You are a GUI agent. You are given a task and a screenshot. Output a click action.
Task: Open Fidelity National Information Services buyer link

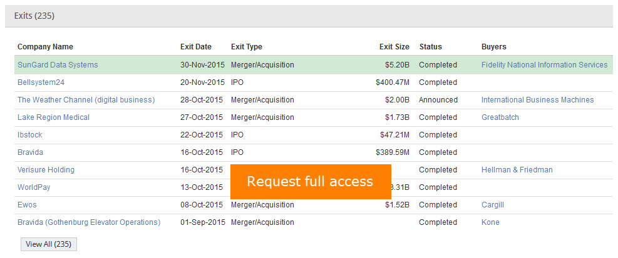point(544,65)
